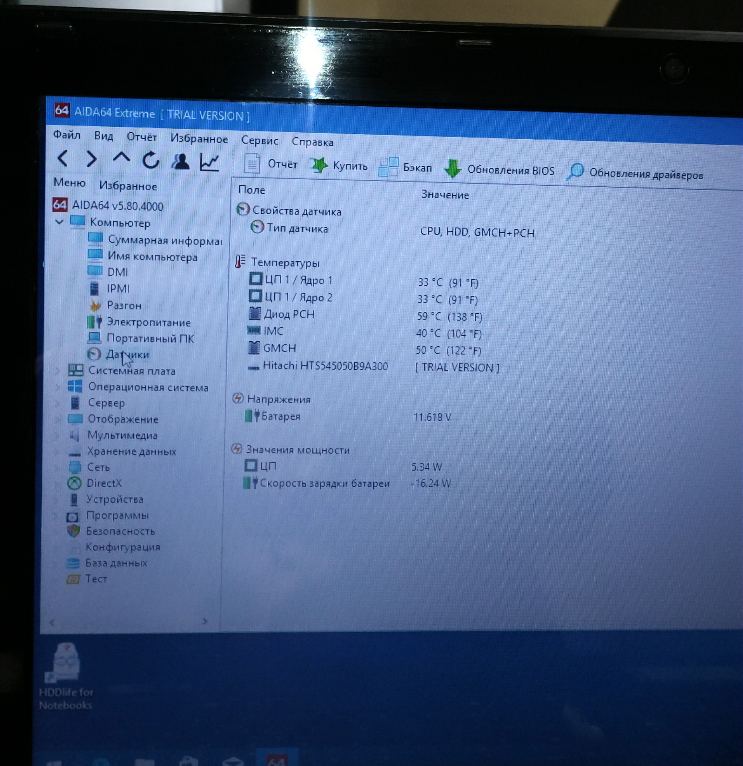The height and width of the screenshot is (766, 743).
Task: Expand the Операционная система node
Action: point(57,387)
